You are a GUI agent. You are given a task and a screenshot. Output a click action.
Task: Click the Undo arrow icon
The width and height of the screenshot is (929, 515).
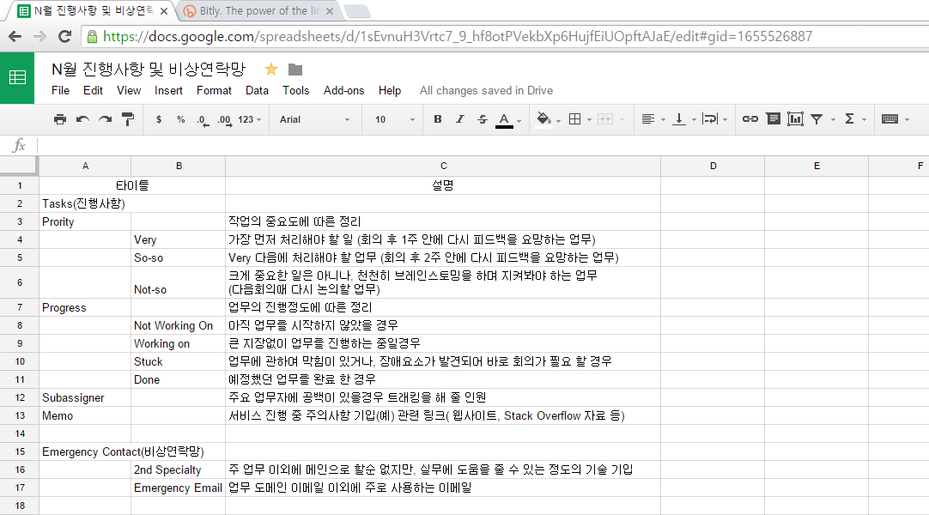(x=82, y=119)
